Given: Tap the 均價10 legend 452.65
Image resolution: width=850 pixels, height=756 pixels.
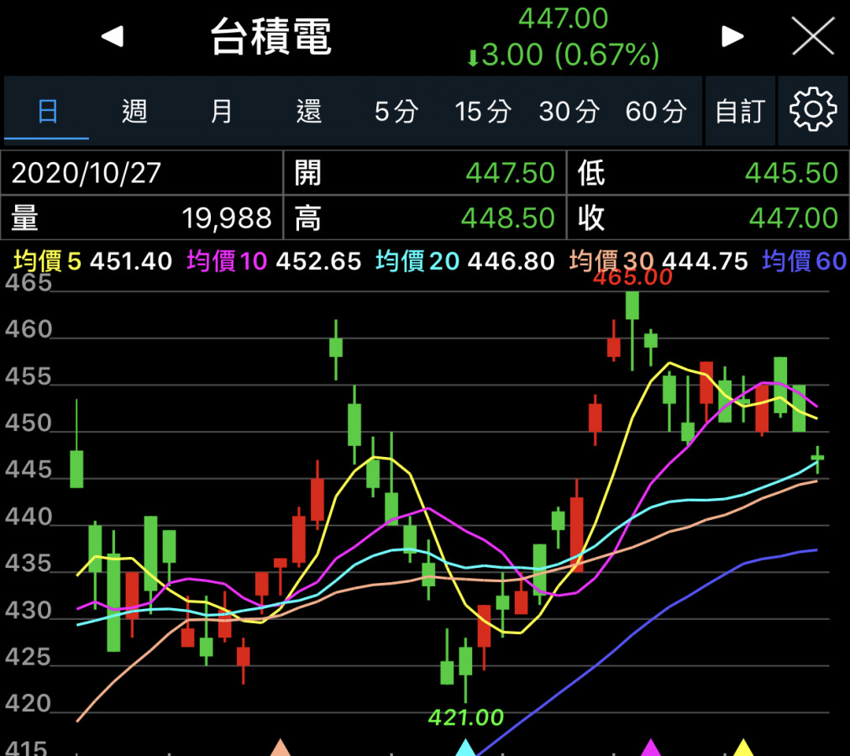Looking at the screenshot, I should [x=274, y=261].
